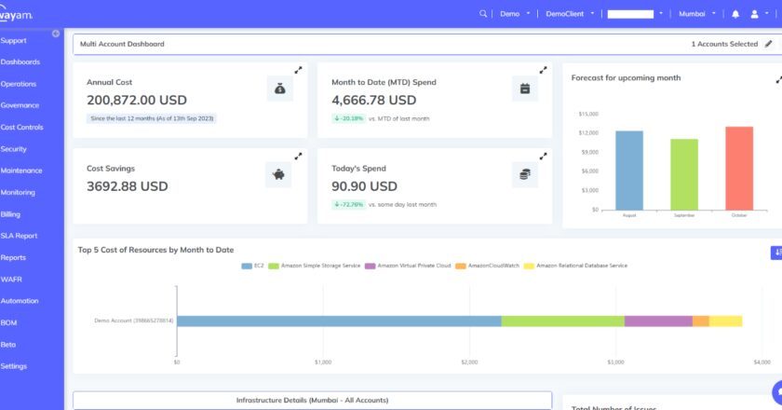Open the blank white account dropdown
The image size is (782, 410).
(635, 14)
